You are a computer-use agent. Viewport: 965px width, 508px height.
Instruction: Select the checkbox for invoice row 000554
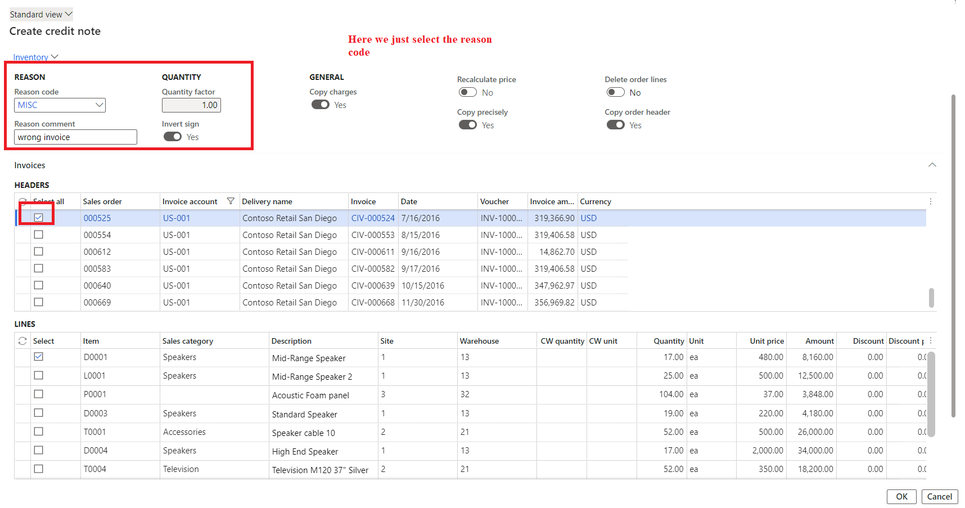pyautogui.click(x=38, y=235)
